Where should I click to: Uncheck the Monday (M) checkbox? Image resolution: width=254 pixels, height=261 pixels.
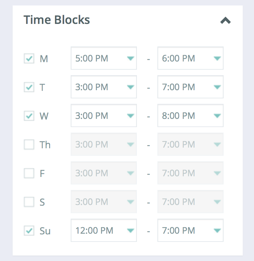tap(29, 58)
